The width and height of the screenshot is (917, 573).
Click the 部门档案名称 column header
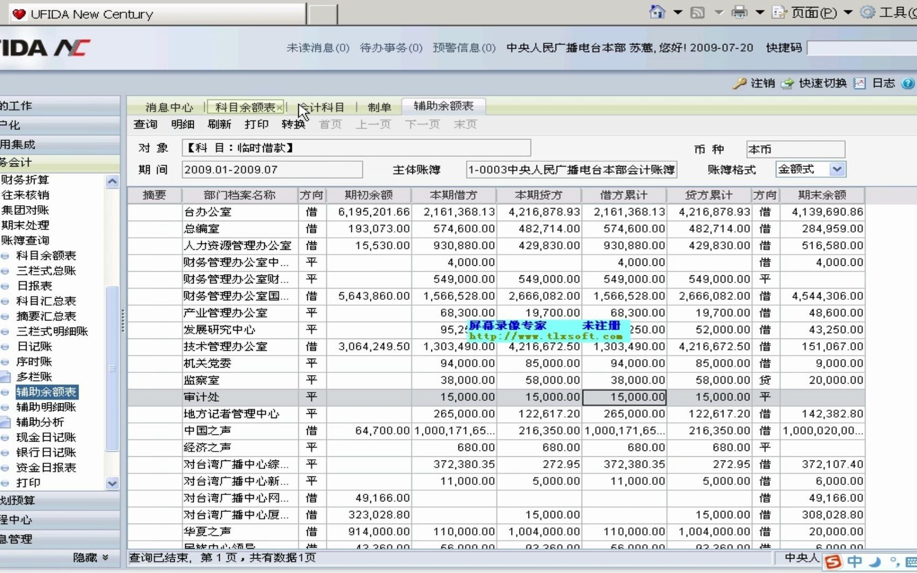(x=239, y=195)
